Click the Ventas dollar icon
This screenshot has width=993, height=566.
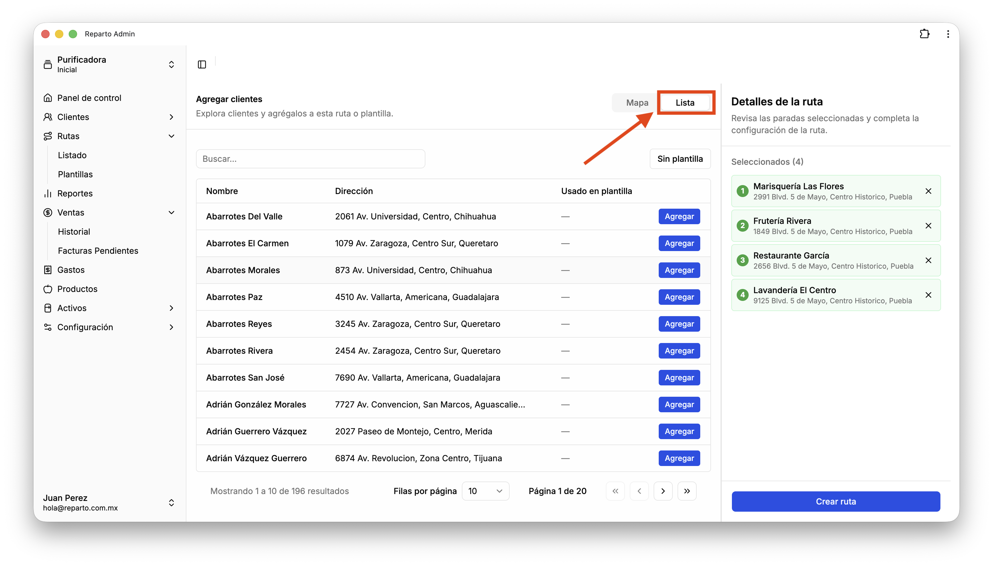pyautogui.click(x=48, y=213)
